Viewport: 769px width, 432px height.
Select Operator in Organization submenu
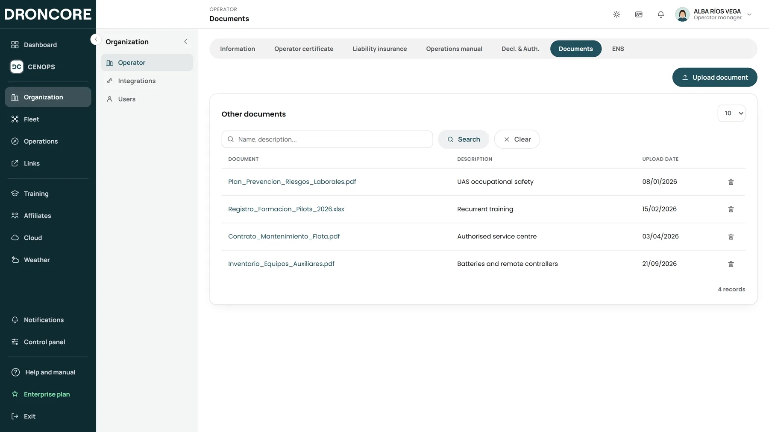point(147,63)
